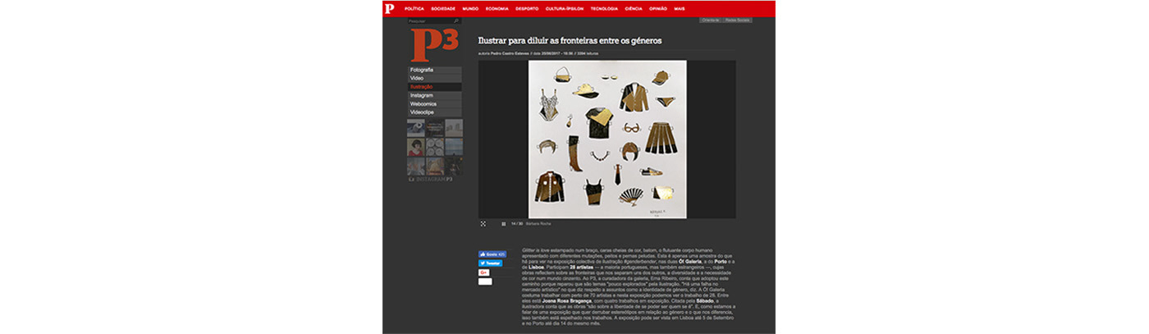Click the article headline Ilustrar para diluir
This screenshot has height=334, width=1149.
(570, 40)
